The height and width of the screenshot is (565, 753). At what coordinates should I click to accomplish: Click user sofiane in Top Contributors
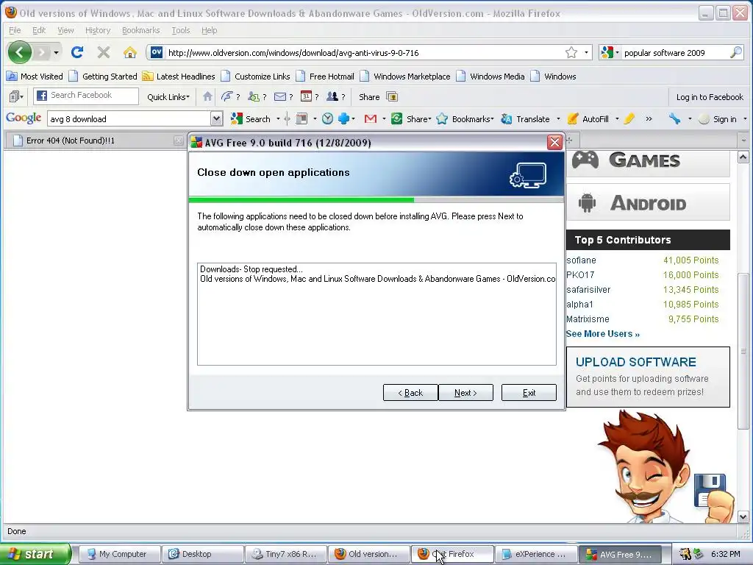click(x=581, y=260)
